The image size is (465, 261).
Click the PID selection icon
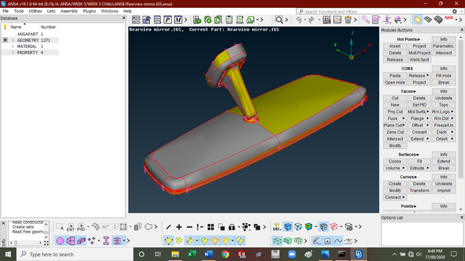pos(81,227)
